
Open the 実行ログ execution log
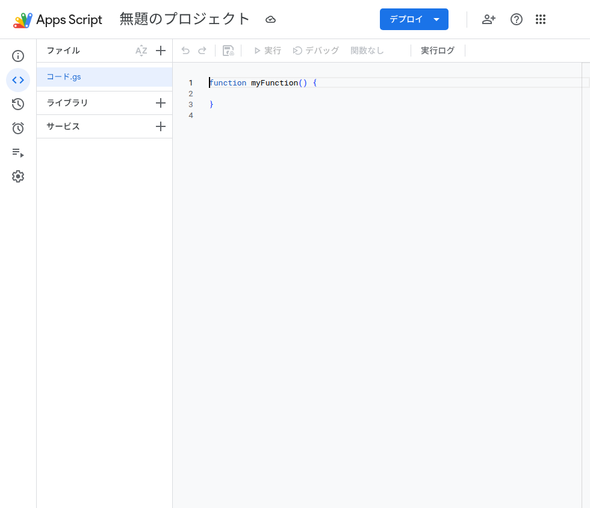438,51
